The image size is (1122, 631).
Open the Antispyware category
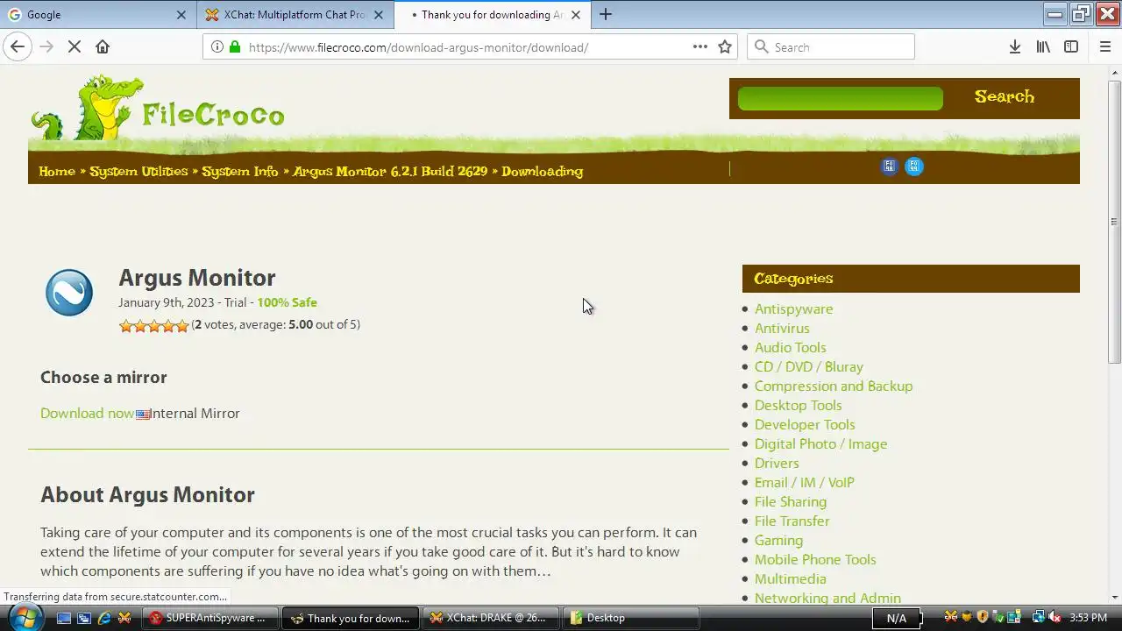793,308
